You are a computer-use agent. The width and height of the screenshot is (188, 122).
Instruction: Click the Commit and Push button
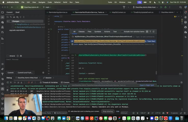(25, 73)
